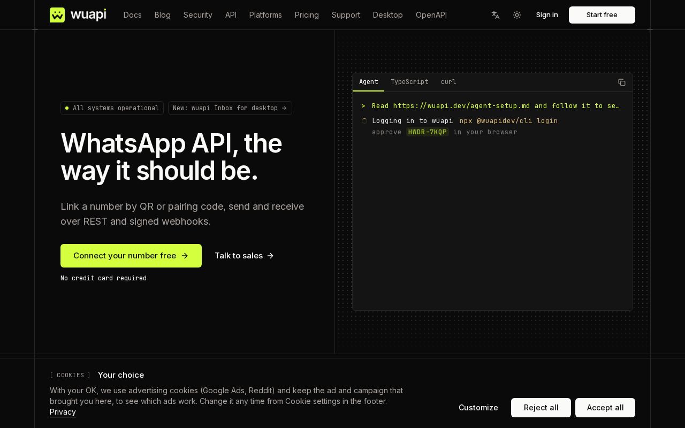Customize cookie preferences
Screen dimensions: 685x428
tap(478, 408)
